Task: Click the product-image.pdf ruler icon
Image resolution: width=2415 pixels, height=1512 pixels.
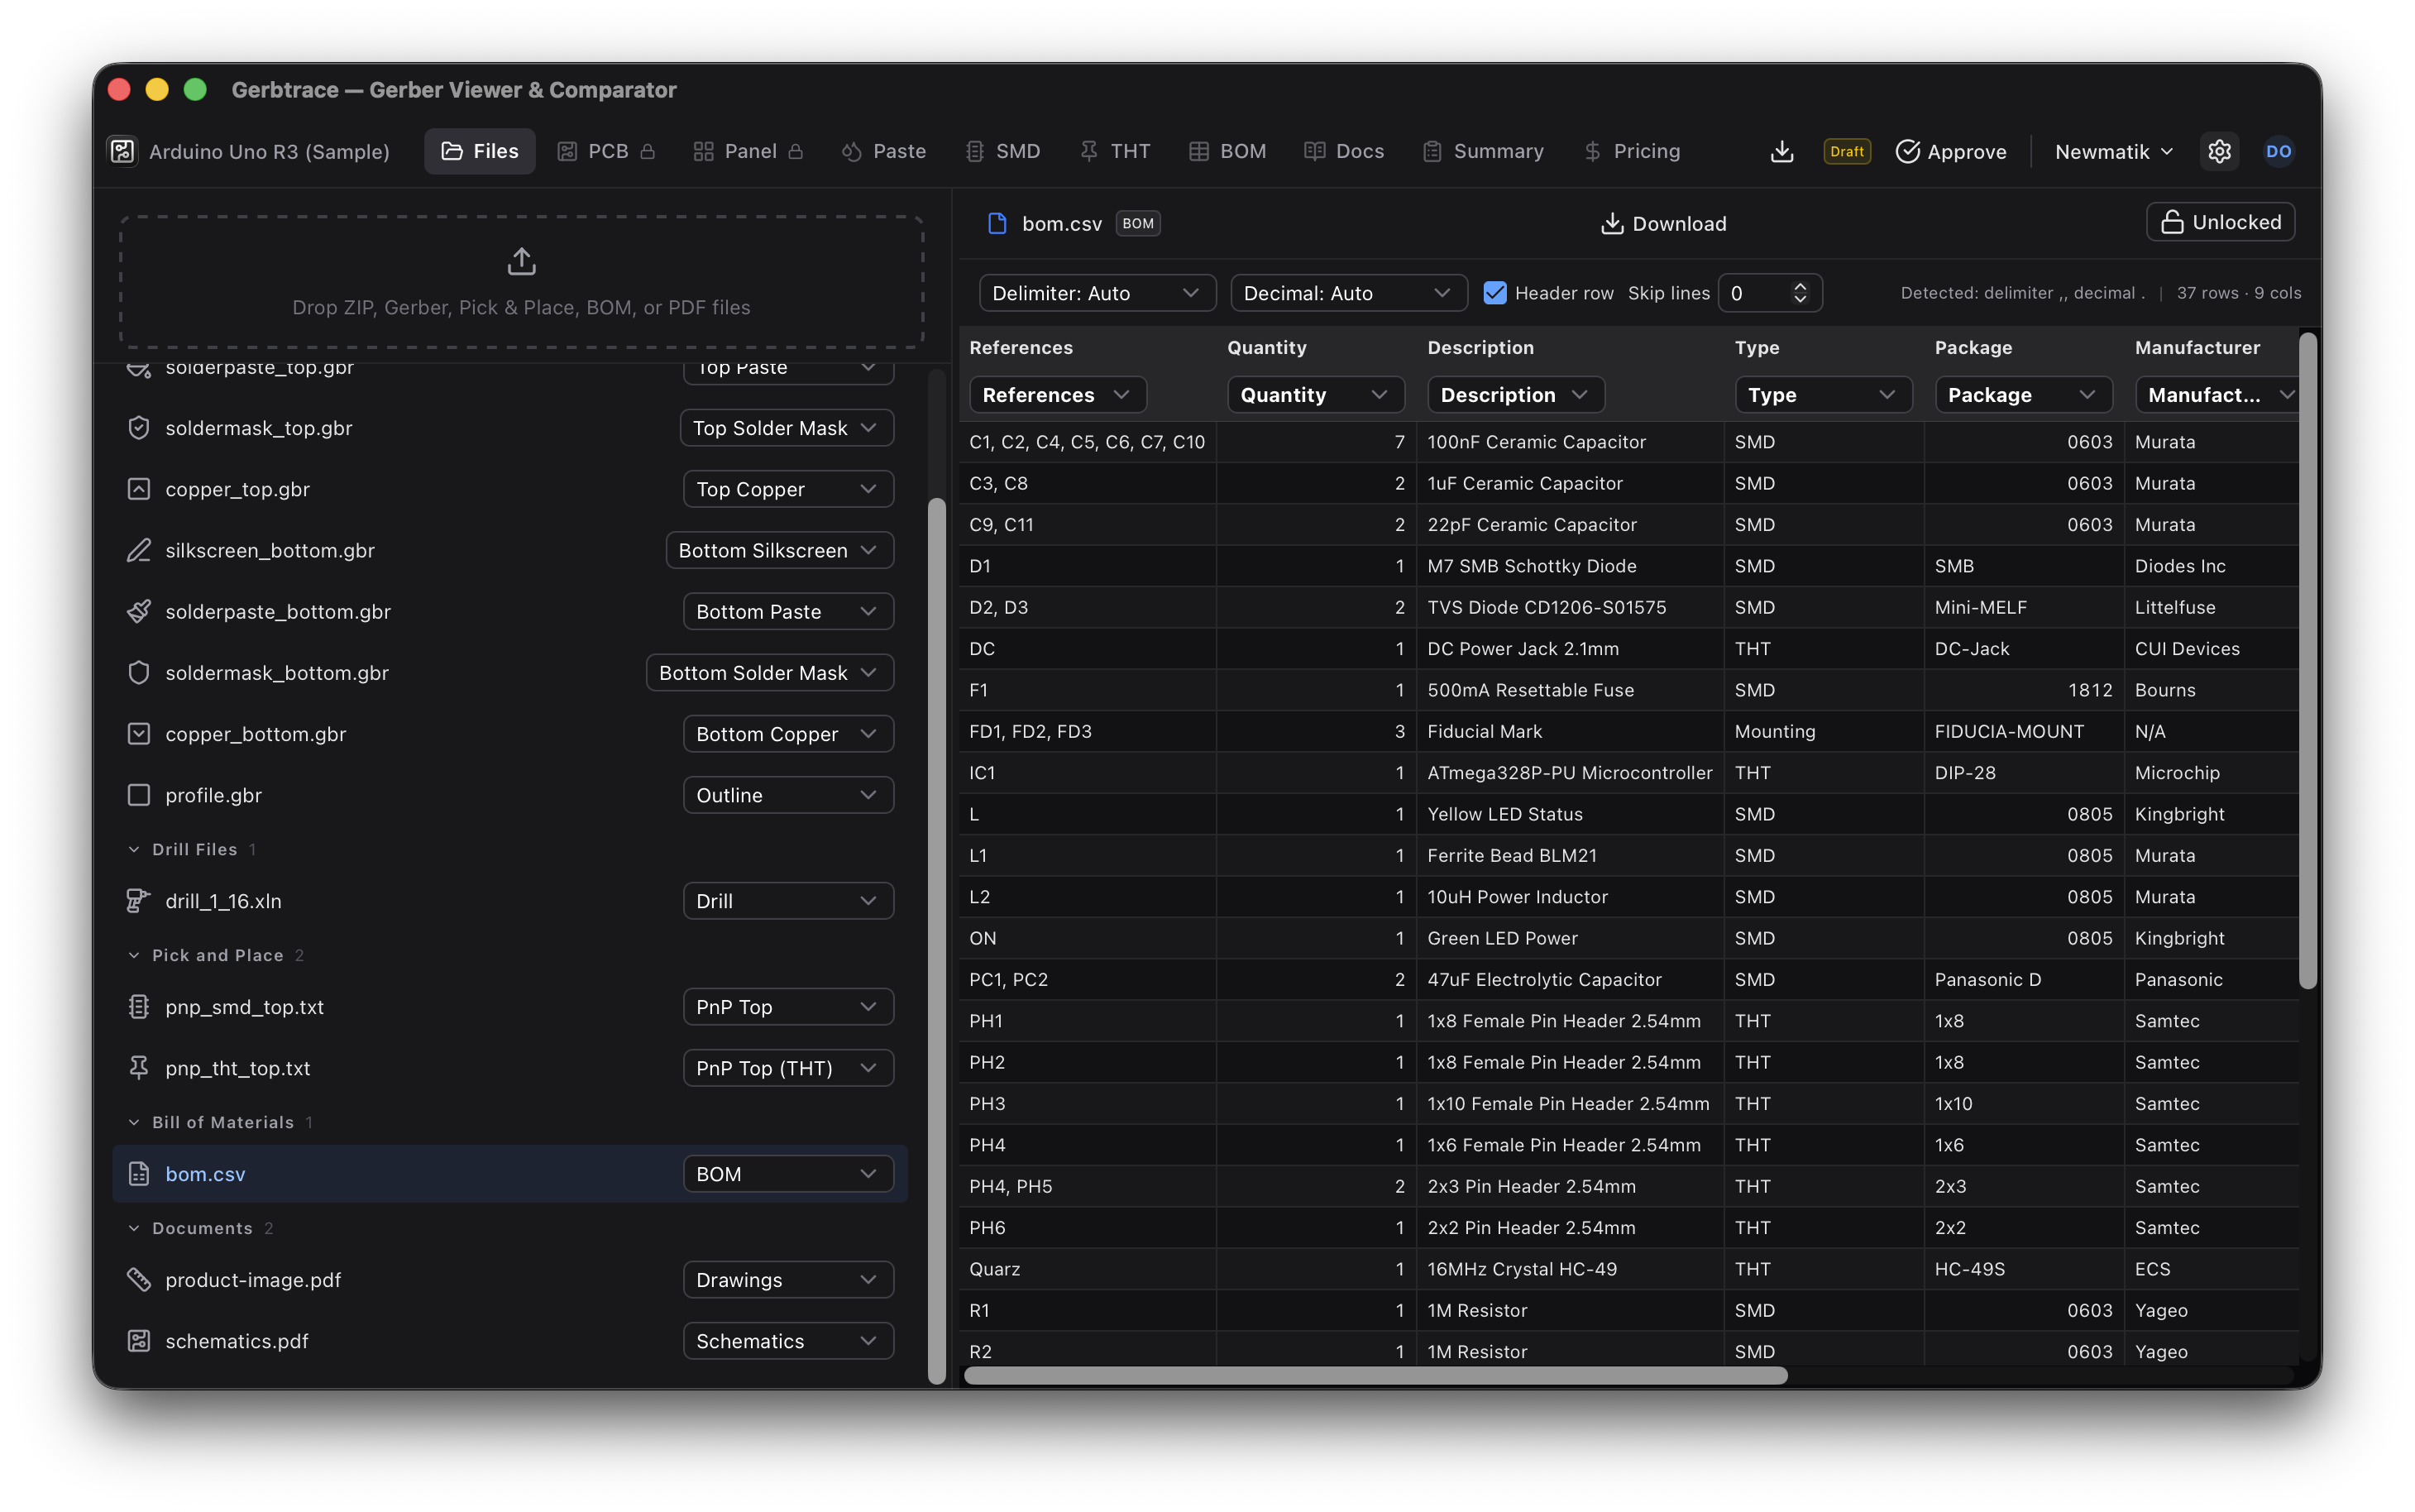Action: (x=139, y=1280)
